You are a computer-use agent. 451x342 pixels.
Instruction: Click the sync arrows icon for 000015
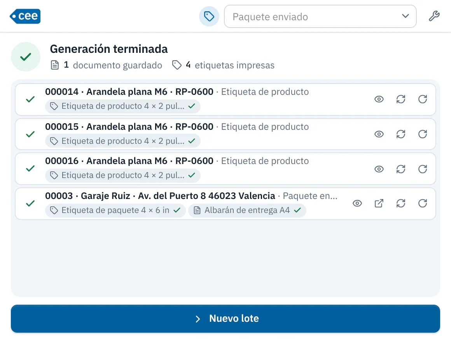401,134
